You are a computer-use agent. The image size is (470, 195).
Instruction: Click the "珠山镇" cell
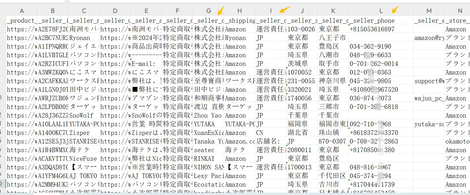333,133
